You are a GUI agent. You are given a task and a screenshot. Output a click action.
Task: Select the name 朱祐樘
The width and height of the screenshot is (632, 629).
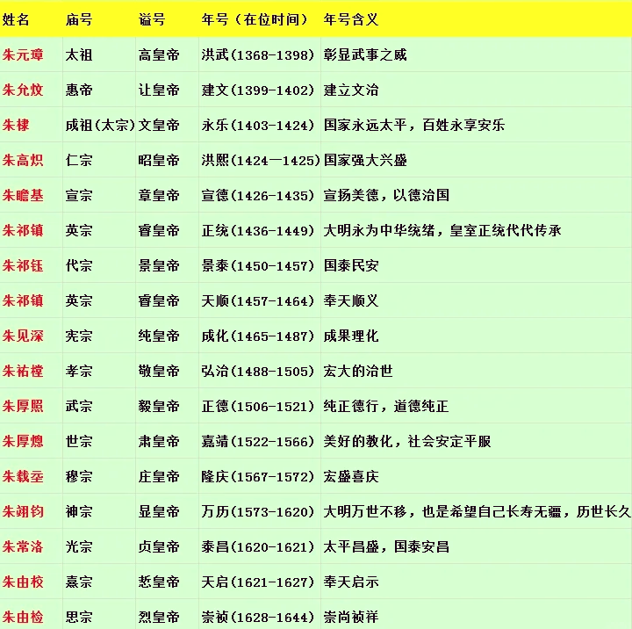pyautogui.click(x=23, y=371)
